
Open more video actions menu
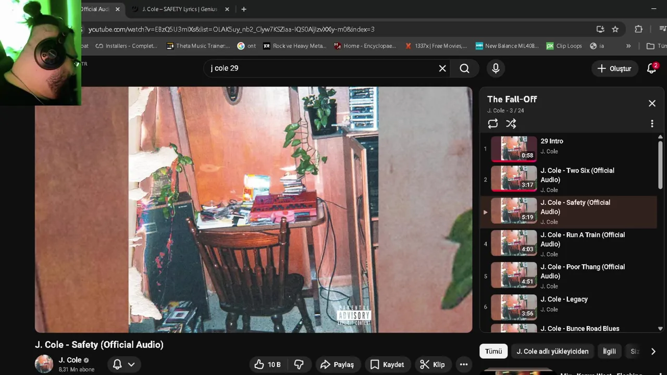click(x=464, y=365)
